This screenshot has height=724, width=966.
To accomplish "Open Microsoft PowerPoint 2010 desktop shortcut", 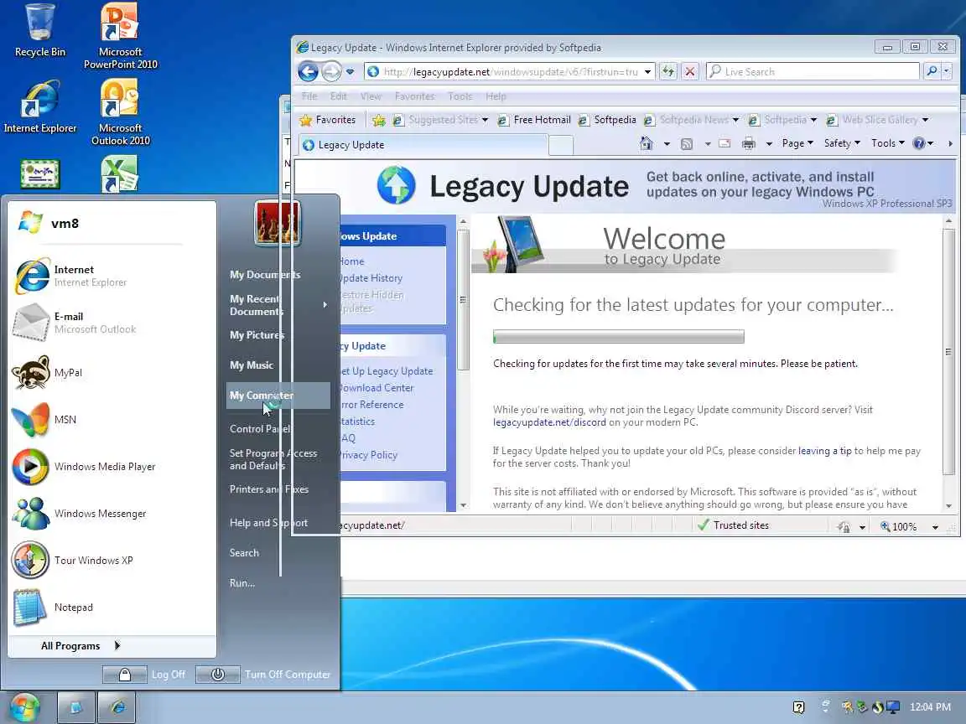I will 120,36.
